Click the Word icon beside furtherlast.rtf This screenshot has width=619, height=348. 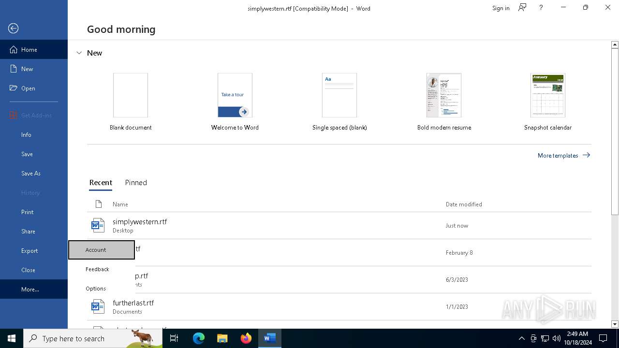(98, 306)
